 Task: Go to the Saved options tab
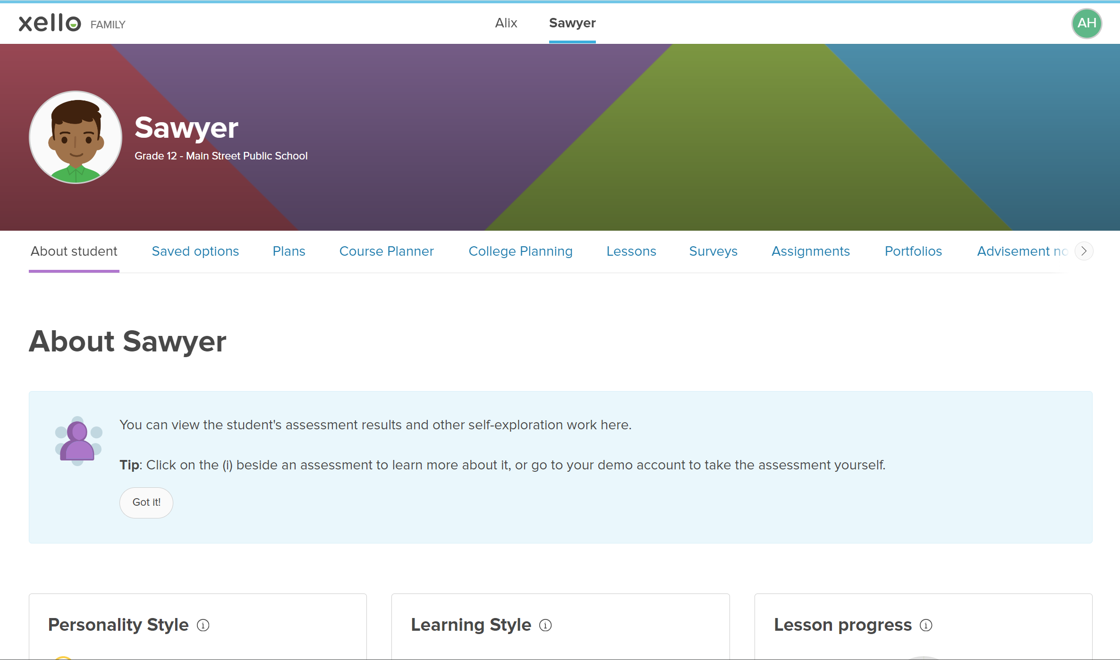[x=195, y=251]
